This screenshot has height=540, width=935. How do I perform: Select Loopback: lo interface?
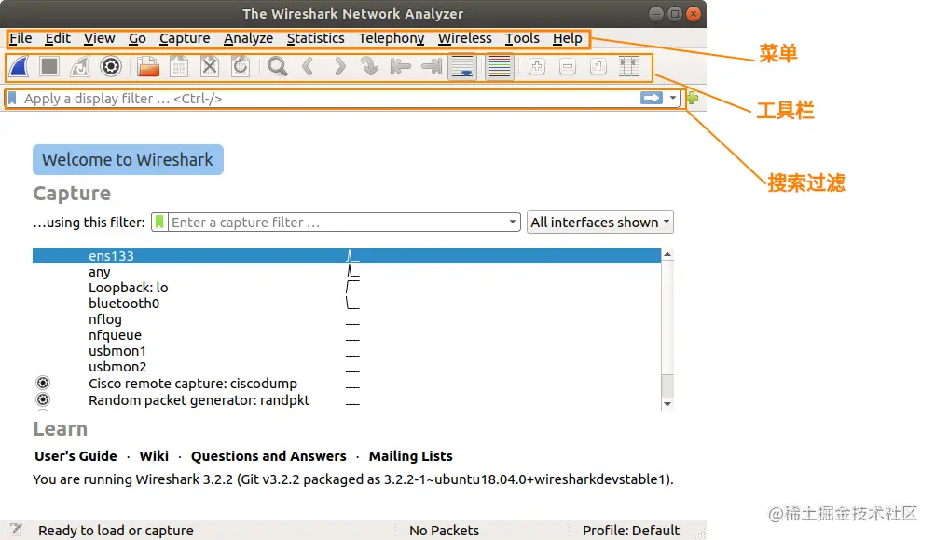347,288
